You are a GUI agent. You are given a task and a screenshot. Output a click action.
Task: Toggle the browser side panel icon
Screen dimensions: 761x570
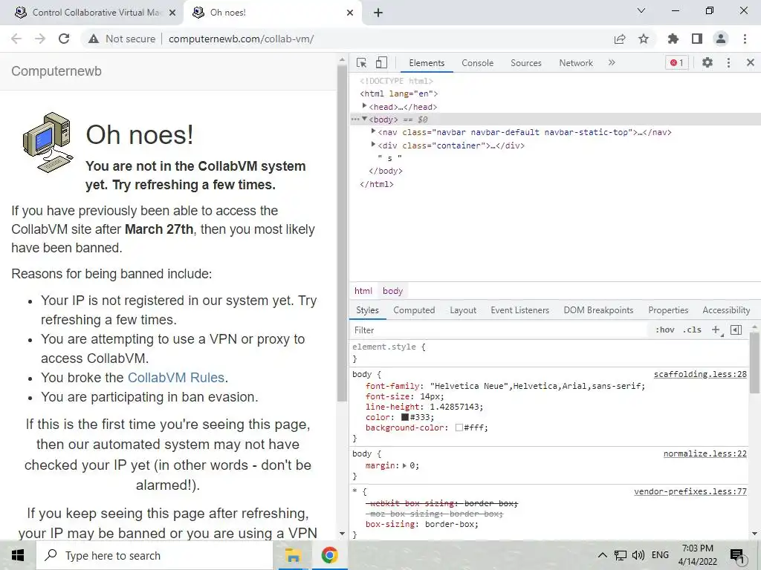[697, 39]
